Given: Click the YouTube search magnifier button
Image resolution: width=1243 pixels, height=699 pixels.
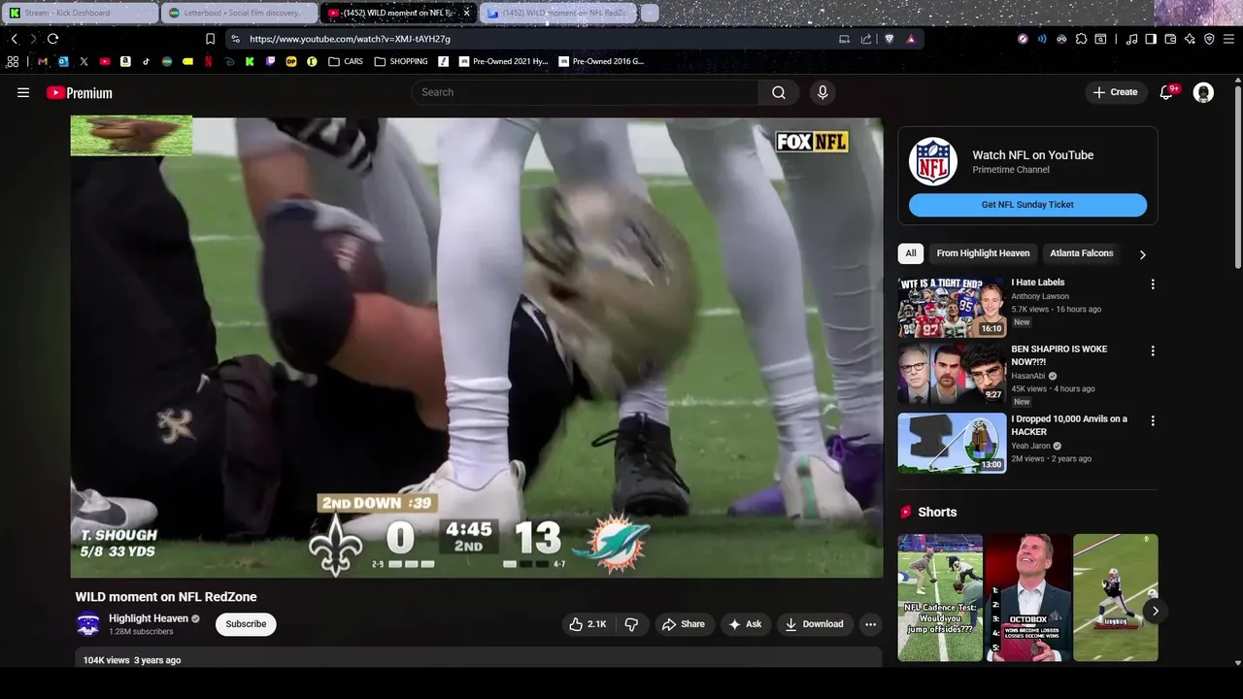Looking at the screenshot, I should tap(779, 92).
